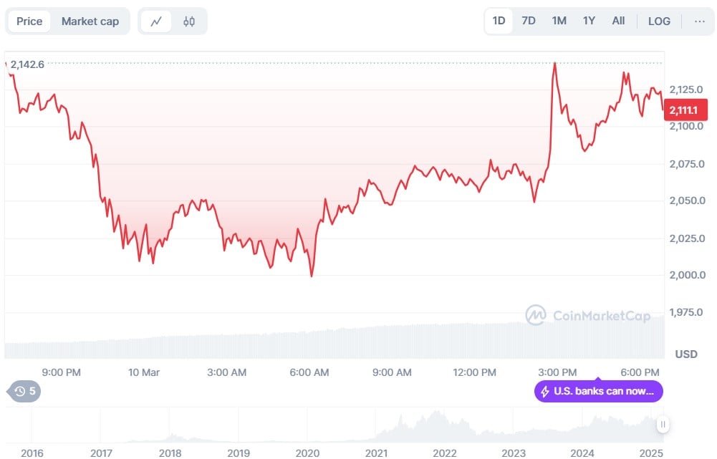717x459 pixels.
Task: Choose the 1Y time range
Action: click(x=589, y=21)
